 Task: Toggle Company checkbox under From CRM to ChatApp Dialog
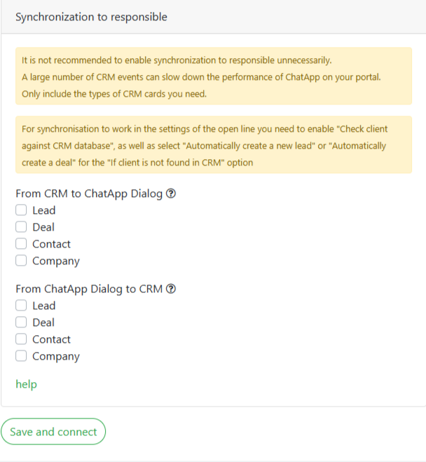point(22,261)
